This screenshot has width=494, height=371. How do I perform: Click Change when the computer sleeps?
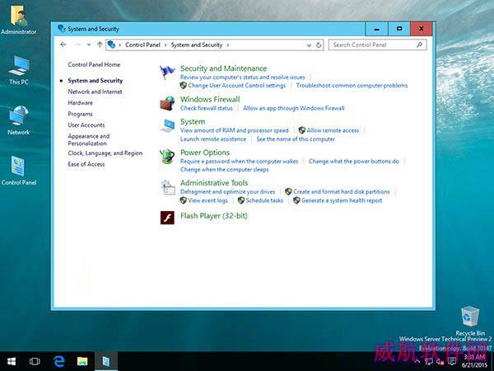pos(224,170)
